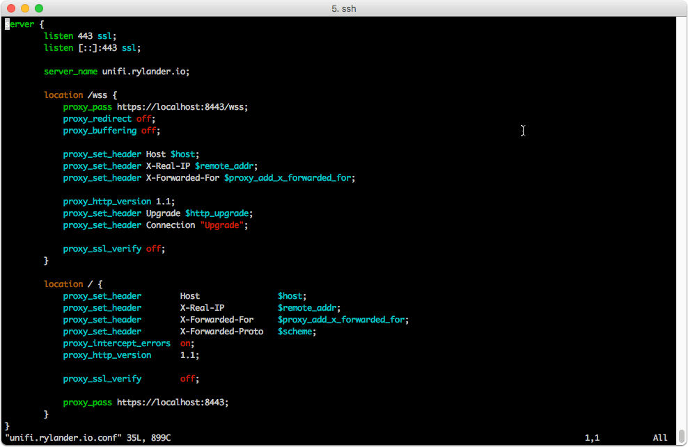Click URL 'https://localhost:8443/wss;'
The width and height of the screenshot is (688, 447).
(x=182, y=107)
